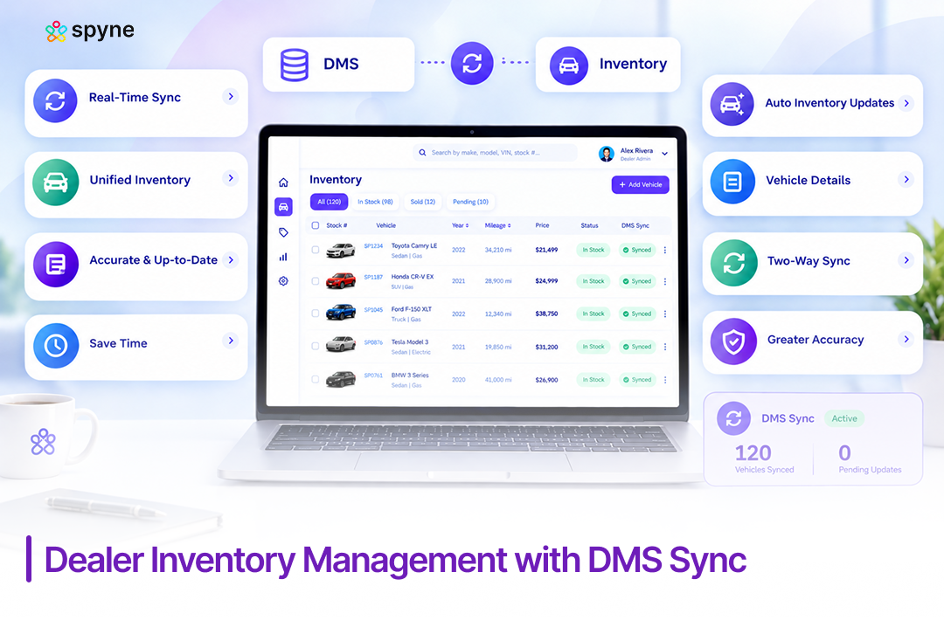
Task: Open stock number SP1045 link
Action: [373, 310]
